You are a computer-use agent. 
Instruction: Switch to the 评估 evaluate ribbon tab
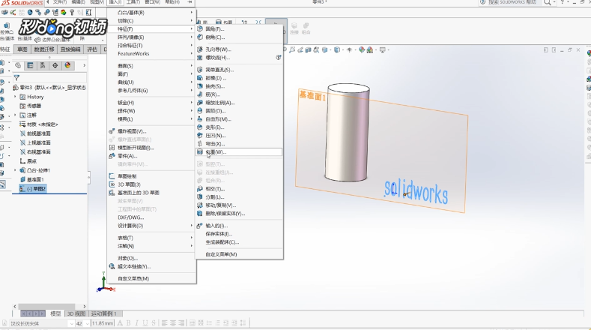(x=92, y=49)
